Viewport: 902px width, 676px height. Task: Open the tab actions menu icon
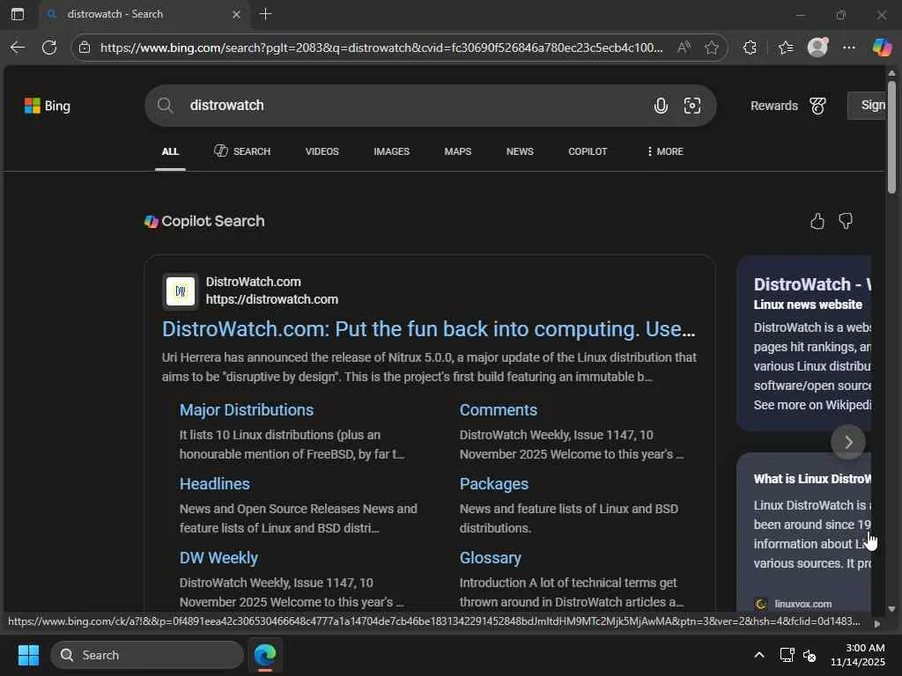18,14
